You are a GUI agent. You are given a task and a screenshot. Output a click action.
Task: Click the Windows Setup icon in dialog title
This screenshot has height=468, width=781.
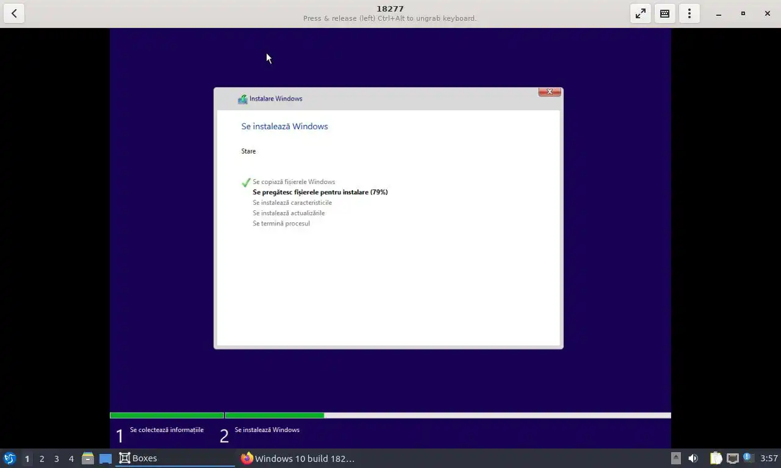click(x=242, y=99)
